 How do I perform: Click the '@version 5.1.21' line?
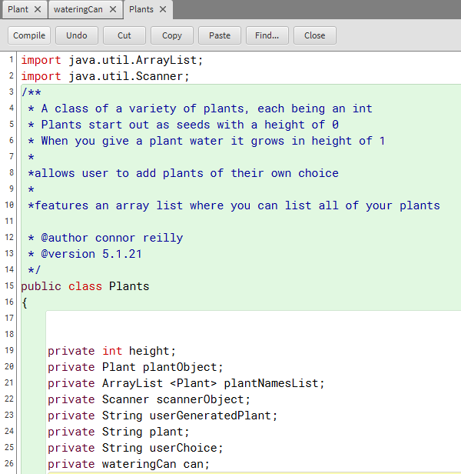85,254
